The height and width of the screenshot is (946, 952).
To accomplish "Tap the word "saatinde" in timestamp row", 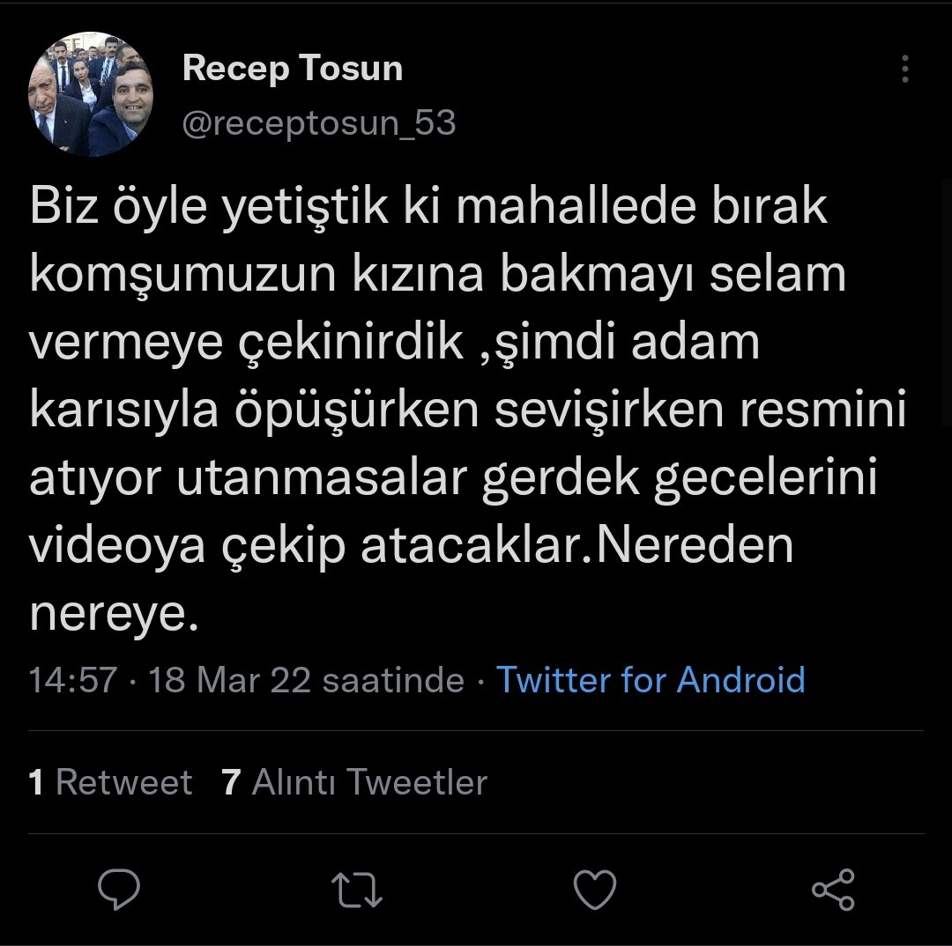I will (393, 680).
